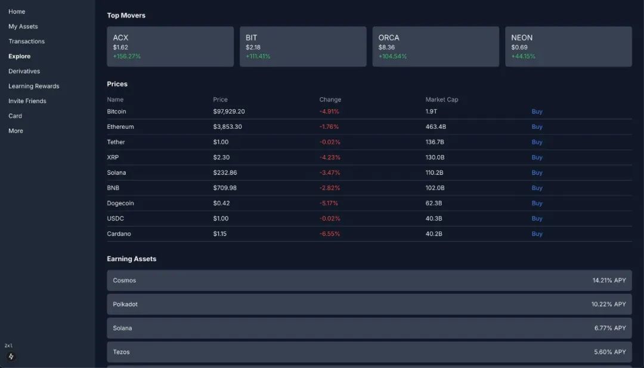Image resolution: width=644 pixels, height=368 pixels.
Task: Select the ORCA top mover card
Action: coord(435,47)
